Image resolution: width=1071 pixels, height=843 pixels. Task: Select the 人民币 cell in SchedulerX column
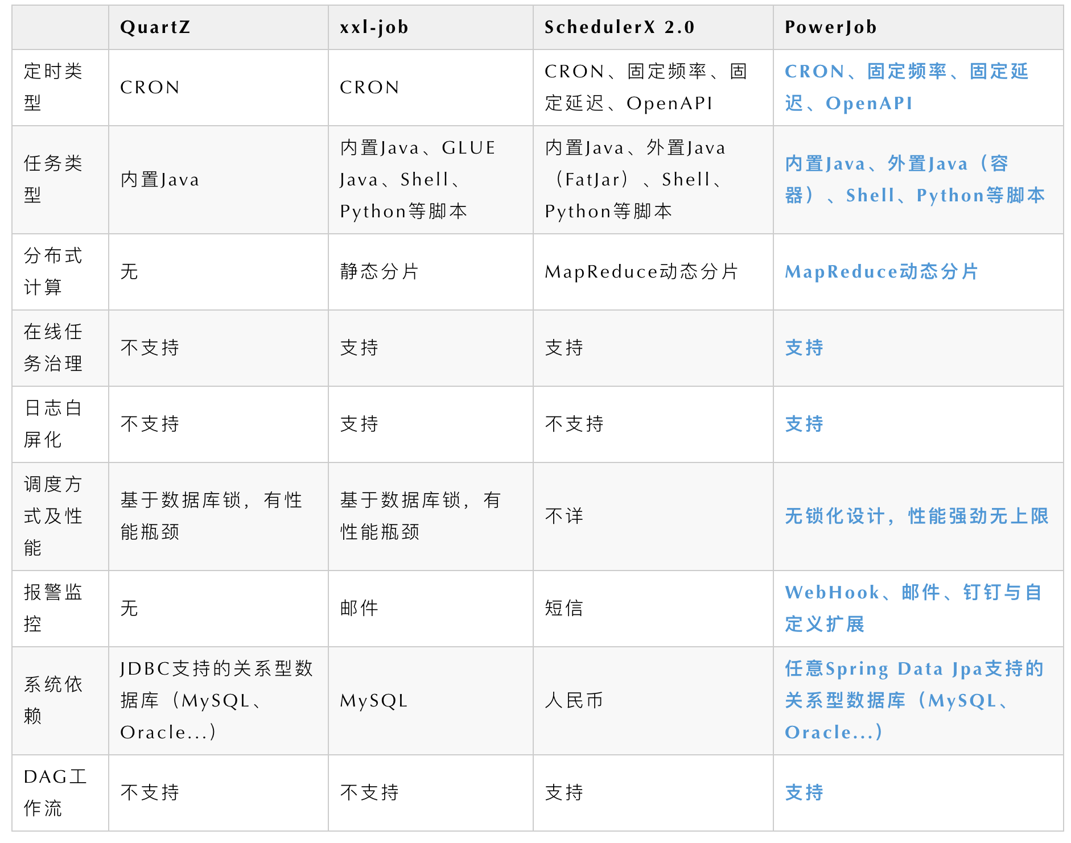coord(574,700)
